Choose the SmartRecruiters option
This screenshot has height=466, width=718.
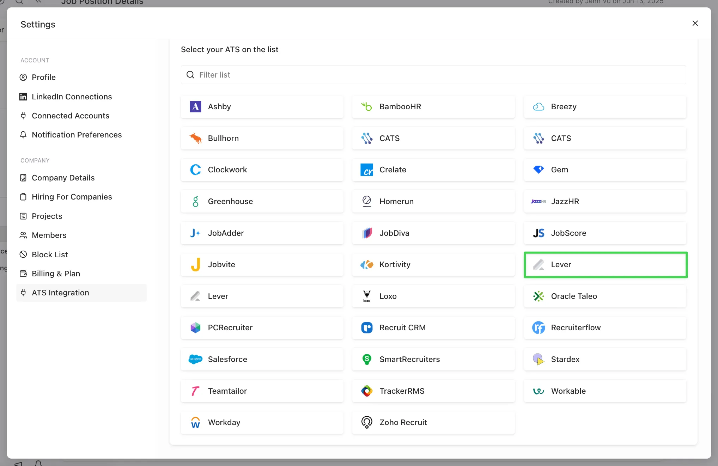click(433, 359)
